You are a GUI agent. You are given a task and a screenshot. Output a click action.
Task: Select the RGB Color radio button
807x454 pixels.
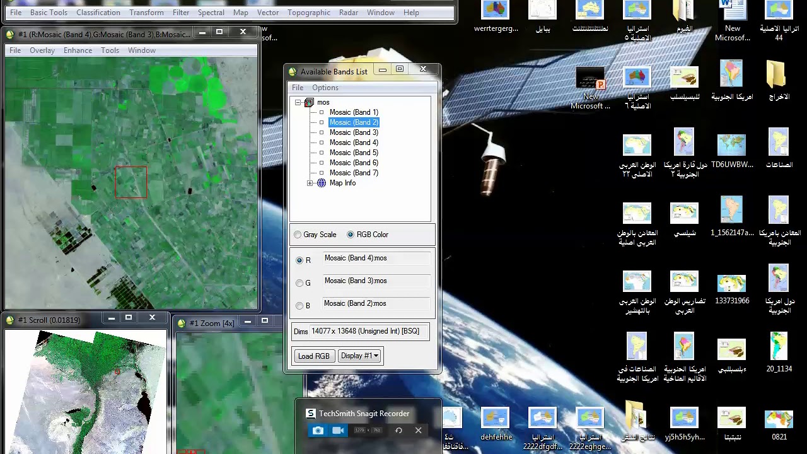point(351,235)
